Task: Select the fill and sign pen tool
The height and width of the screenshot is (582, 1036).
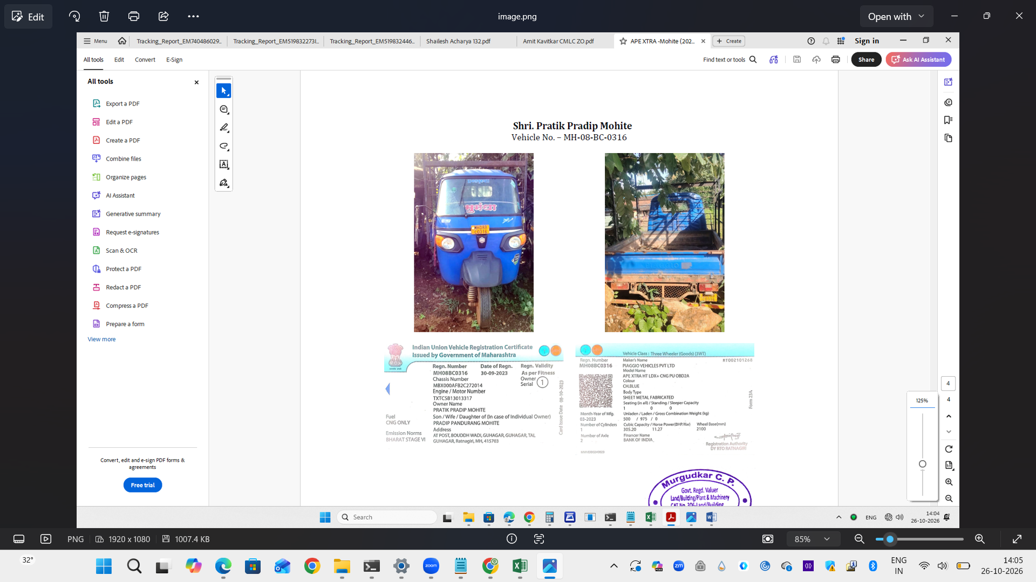Action: pyautogui.click(x=224, y=183)
